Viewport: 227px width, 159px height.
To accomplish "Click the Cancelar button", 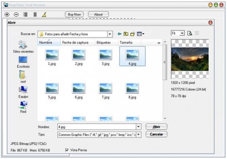I will (x=156, y=134).
